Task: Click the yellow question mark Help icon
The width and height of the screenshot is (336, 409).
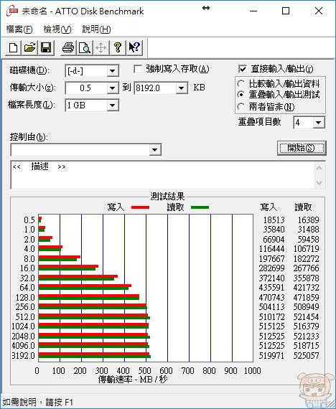Action: [x=118, y=48]
